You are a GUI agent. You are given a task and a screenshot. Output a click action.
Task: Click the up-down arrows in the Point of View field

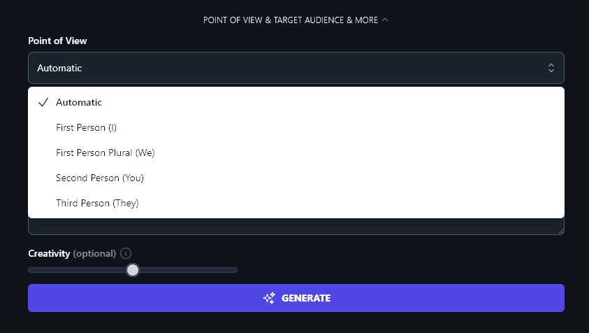click(551, 68)
